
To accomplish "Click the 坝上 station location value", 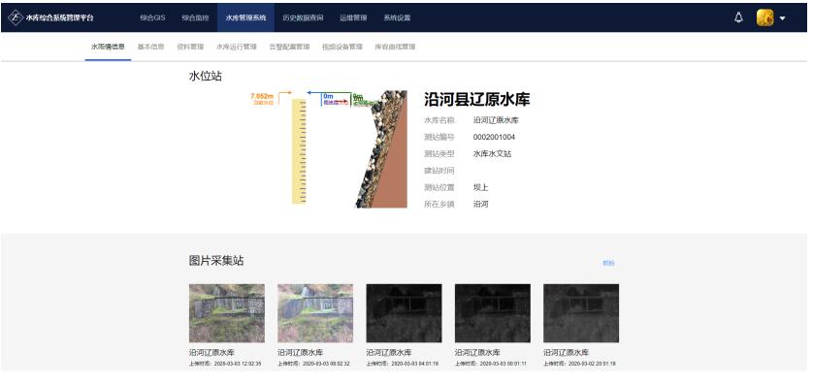I will [480, 187].
